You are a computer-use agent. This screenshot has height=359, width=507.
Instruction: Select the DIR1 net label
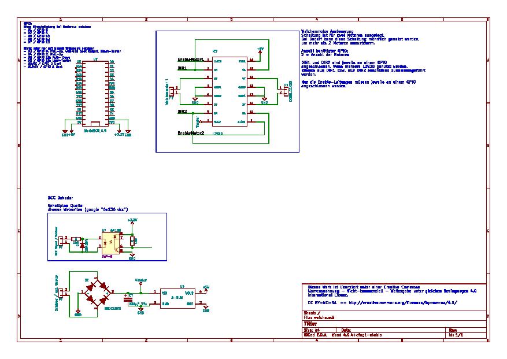click(182, 68)
